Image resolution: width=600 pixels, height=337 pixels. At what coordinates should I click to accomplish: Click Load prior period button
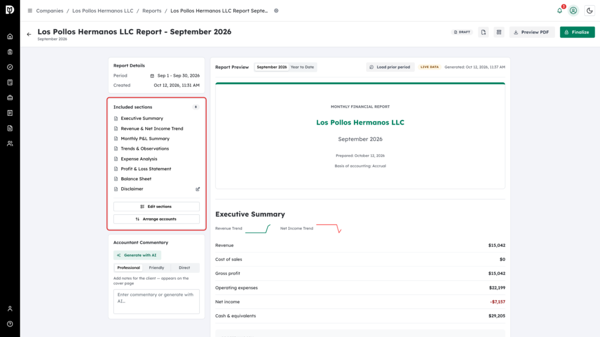pos(390,67)
